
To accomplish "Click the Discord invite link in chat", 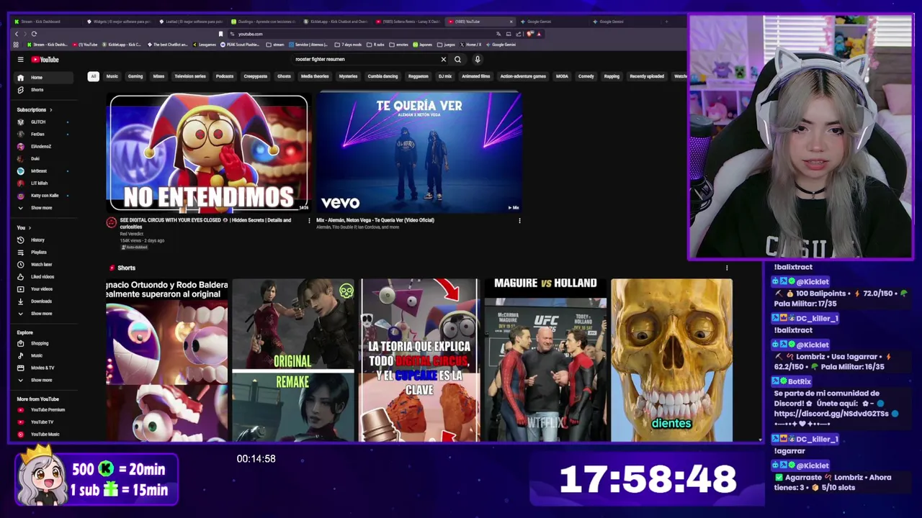I will 831,414.
